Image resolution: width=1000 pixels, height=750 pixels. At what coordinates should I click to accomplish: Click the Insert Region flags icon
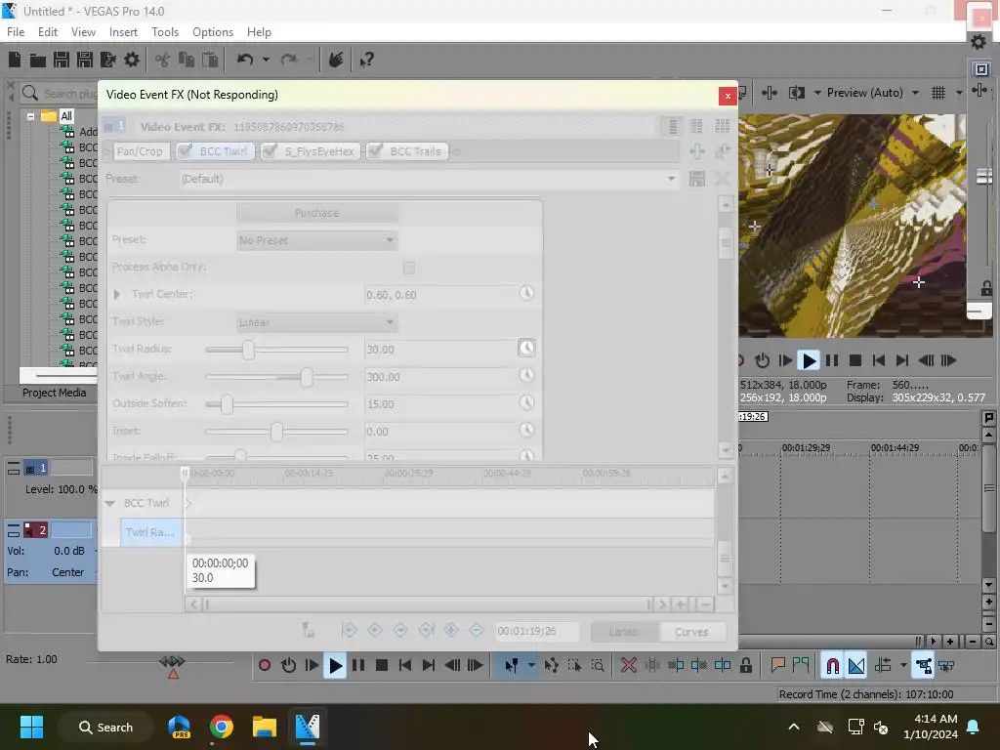point(801,666)
